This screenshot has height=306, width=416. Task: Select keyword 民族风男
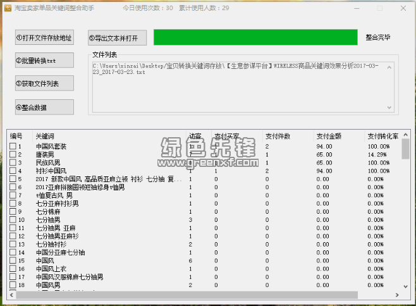48,162
